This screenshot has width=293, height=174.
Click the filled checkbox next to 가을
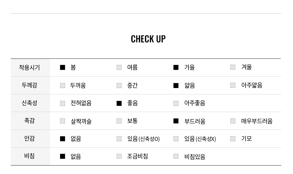click(176, 67)
